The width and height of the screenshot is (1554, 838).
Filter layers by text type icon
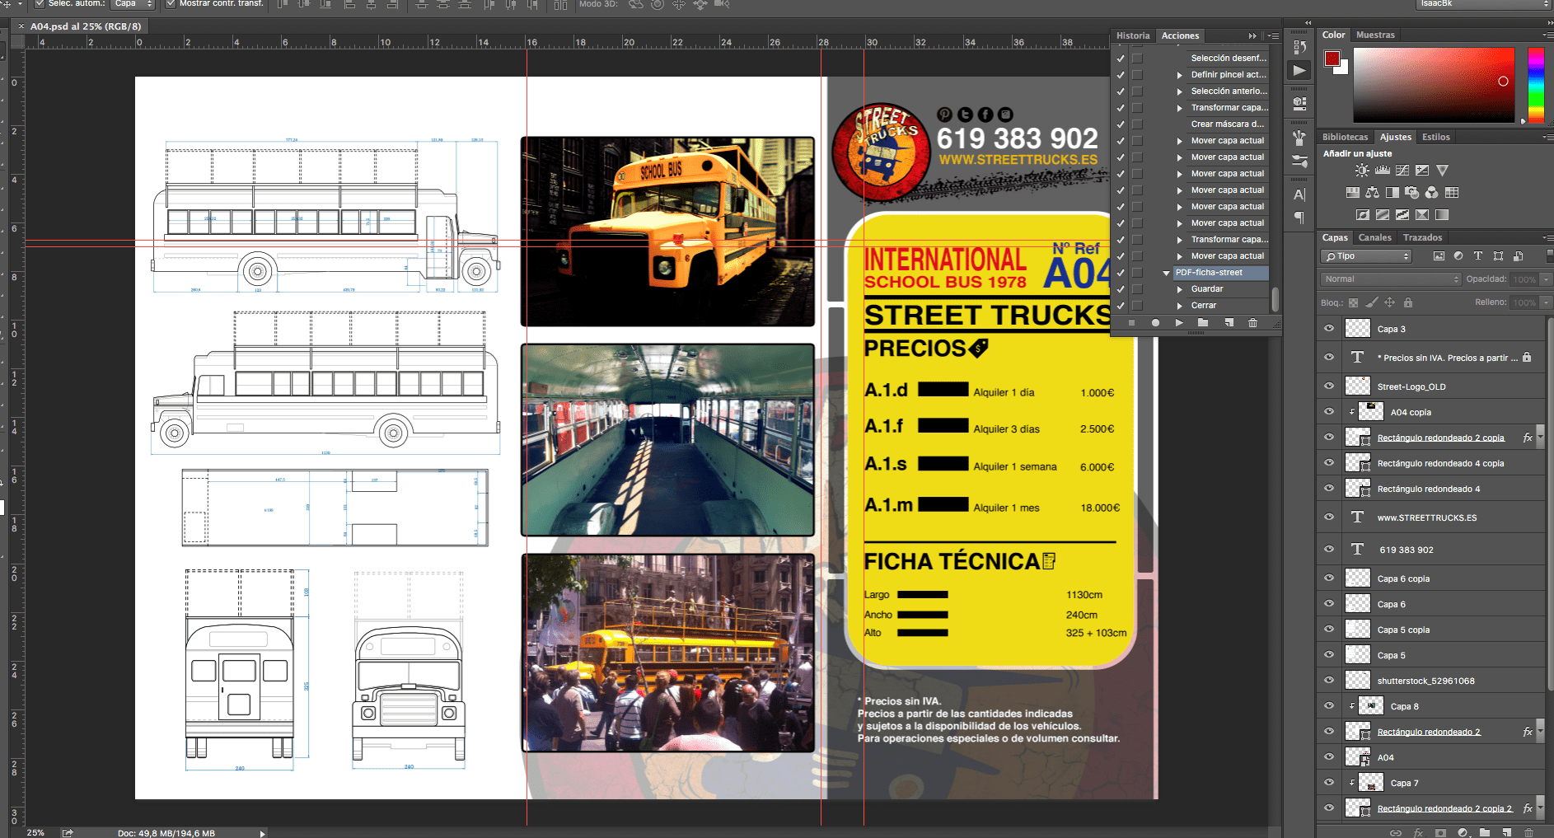(x=1477, y=256)
